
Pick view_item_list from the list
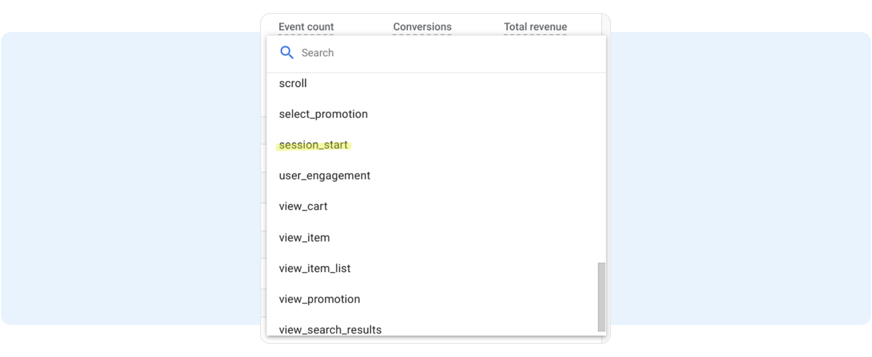[x=314, y=268]
